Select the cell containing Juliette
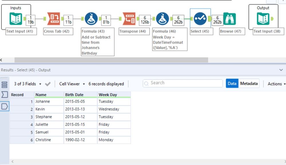This screenshot has width=286, height=165. tap(49, 124)
